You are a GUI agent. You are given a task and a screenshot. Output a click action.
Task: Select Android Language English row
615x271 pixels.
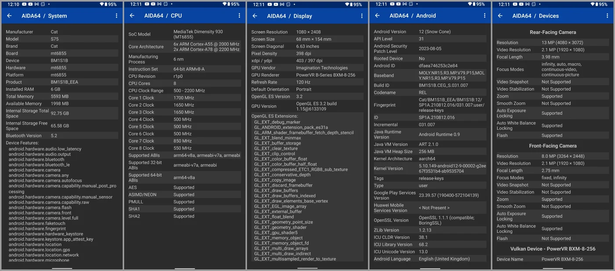point(430,259)
